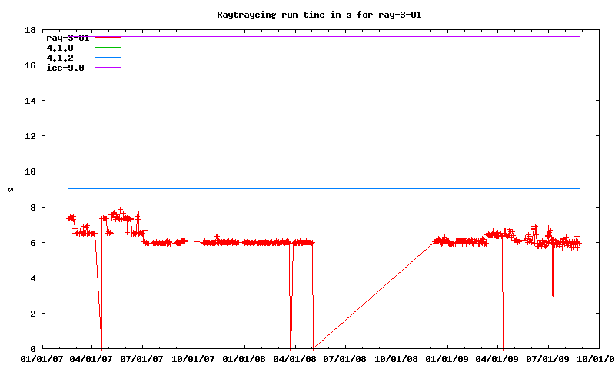The image size is (615, 369).
Task: Click the x-axis date label 01/01/07
Action: 42,358
